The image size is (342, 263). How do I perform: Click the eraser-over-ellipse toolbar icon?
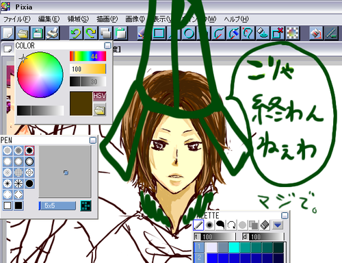pyautogui.click(x=263, y=33)
